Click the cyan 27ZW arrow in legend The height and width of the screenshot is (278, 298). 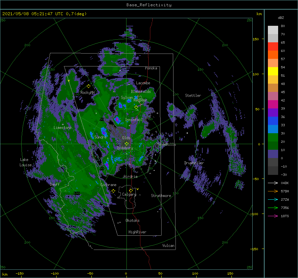273,199
